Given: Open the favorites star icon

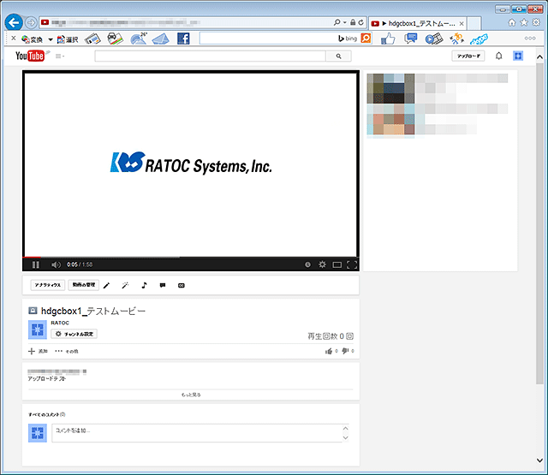Looking at the screenshot, I should click(x=524, y=22).
